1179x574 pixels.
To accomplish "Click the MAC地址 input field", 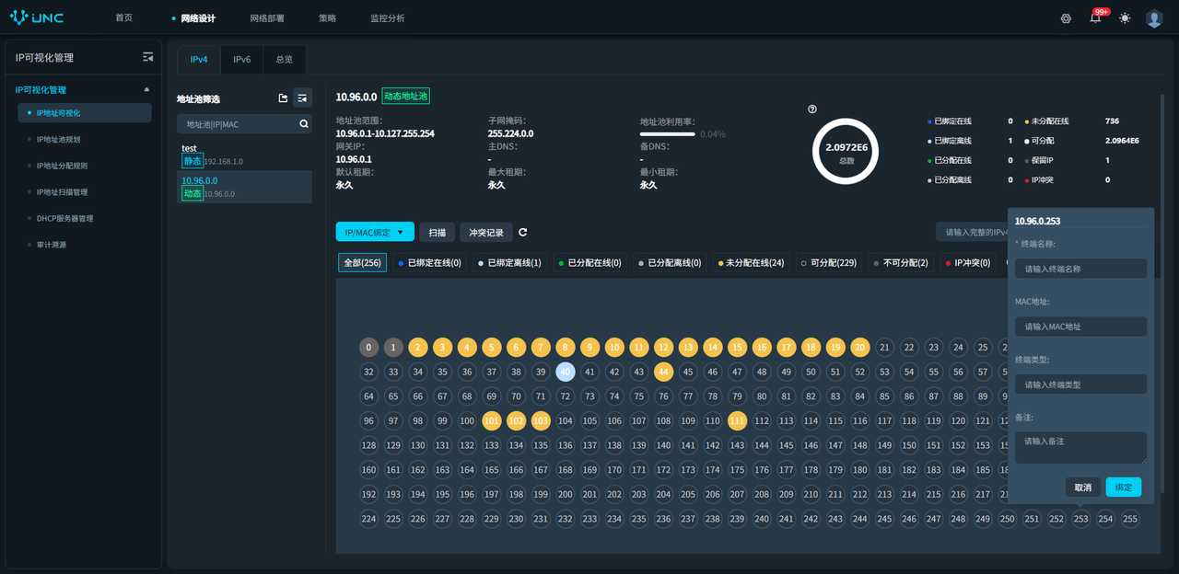I will (1080, 327).
